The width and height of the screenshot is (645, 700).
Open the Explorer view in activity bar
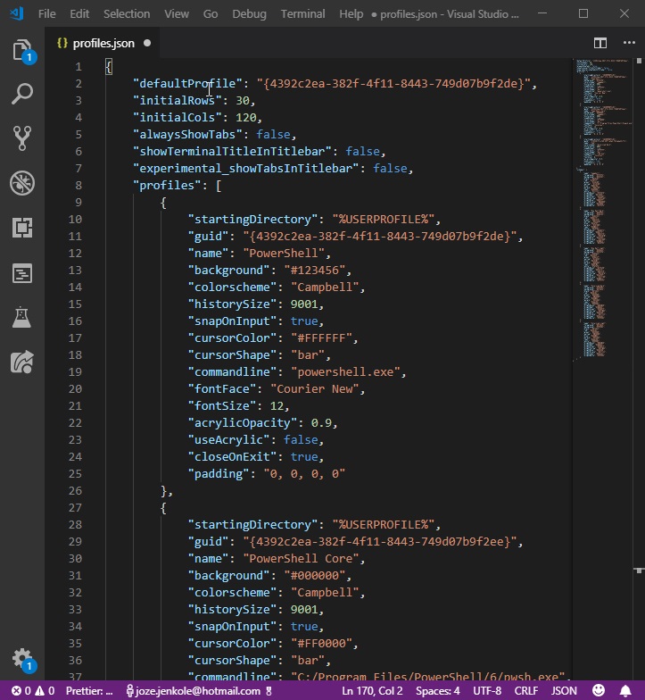point(22,51)
